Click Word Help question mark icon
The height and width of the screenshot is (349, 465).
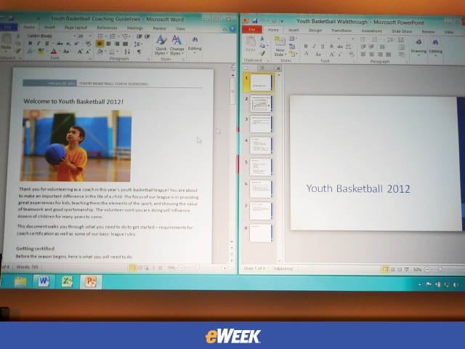[232, 29]
